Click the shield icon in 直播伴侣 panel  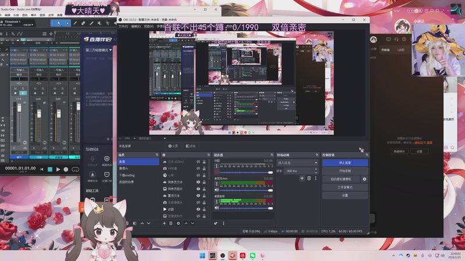click(x=107, y=159)
